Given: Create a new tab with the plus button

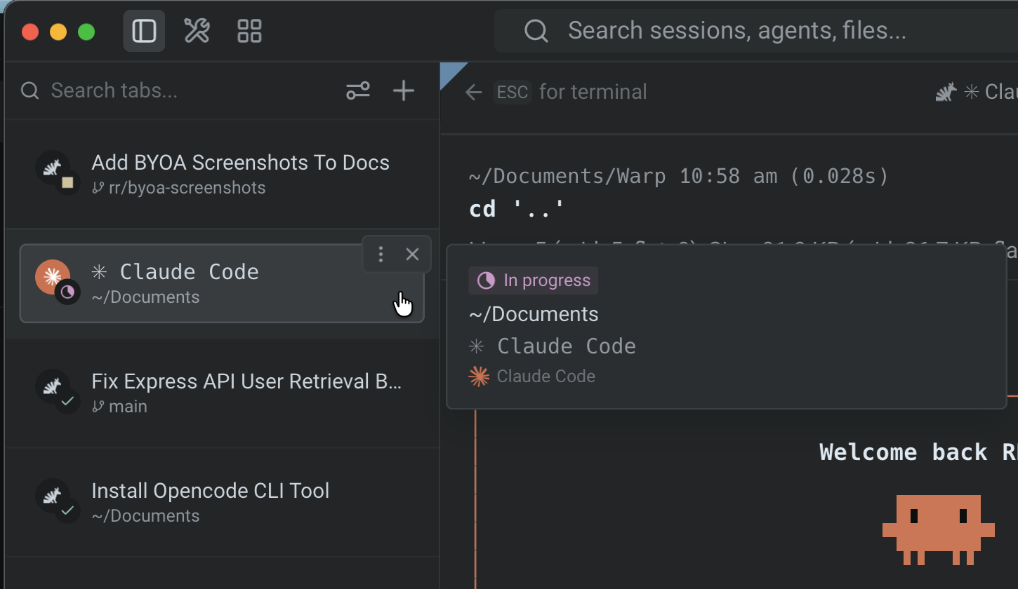Looking at the screenshot, I should [x=403, y=90].
